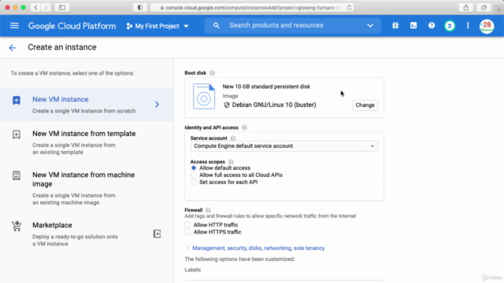Toggle Safari sidebar button
The image size is (504, 283).
click(x=62, y=7)
